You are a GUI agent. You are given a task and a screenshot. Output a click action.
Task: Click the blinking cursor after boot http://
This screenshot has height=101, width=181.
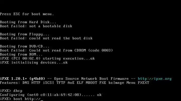click(x=42, y=99)
